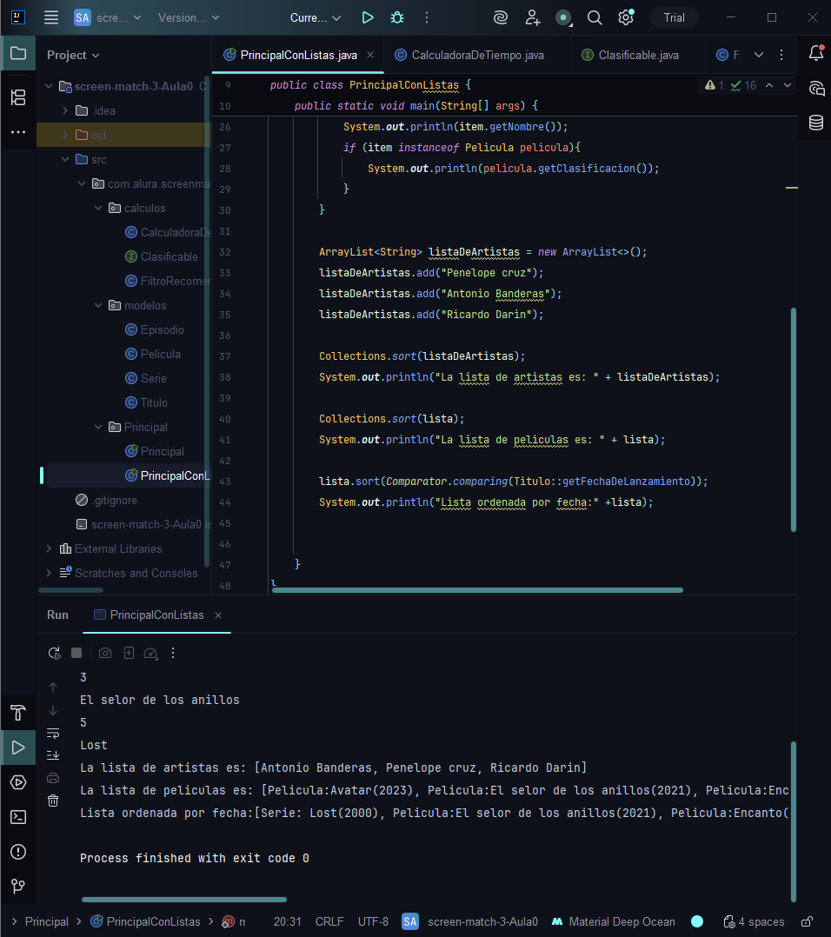Open Current File run configuration dropdown
This screenshot has width=831, height=937.
click(x=316, y=18)
